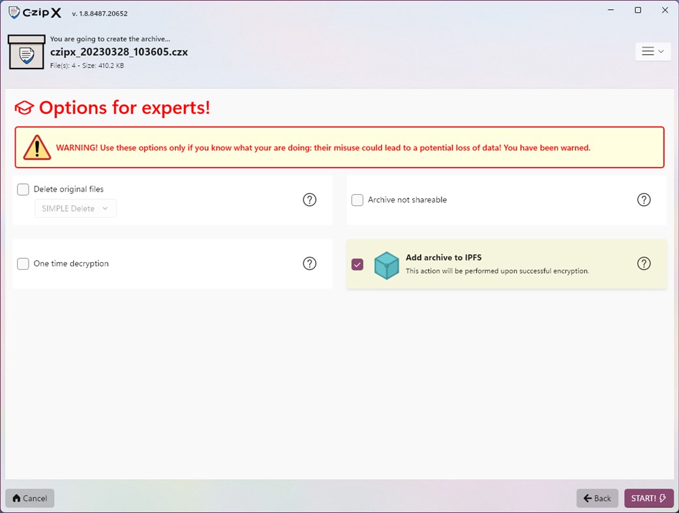The width and height of the screenshot is (679, 513).
Task: Click the Cancel button
Action: (29, 497)
